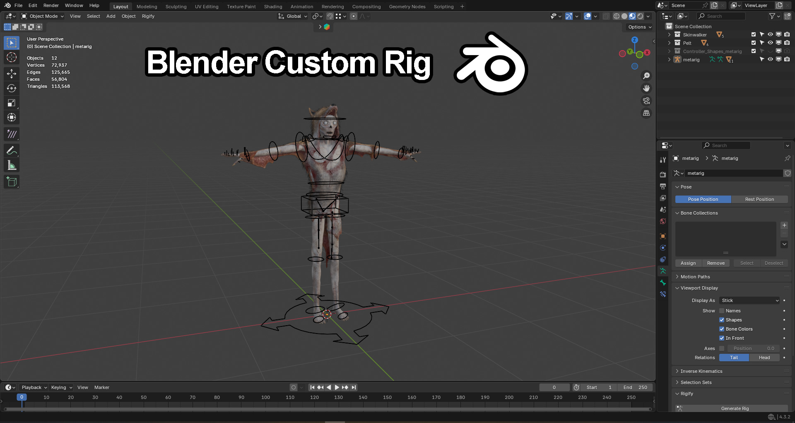Disable the Shapes display checkbox

[722, 320]
